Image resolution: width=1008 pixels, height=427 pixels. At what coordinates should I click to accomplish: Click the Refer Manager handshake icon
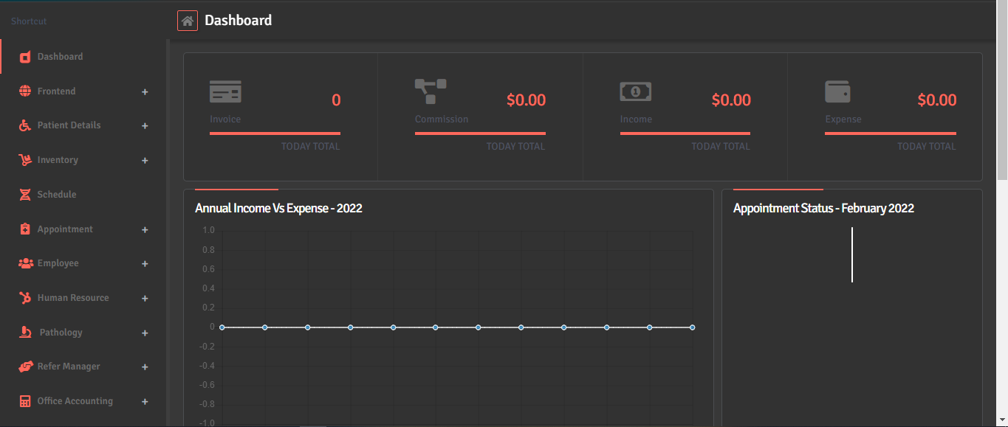click(x=25, y=367)
